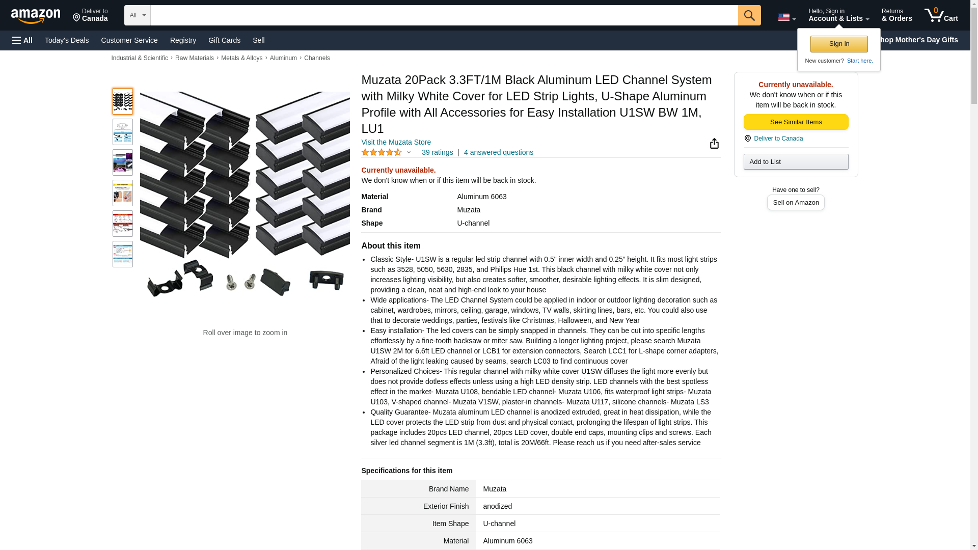This screenshot has height=550, width=978.
Task: Go to Gift Cards menu item
Action: [224, 40]
